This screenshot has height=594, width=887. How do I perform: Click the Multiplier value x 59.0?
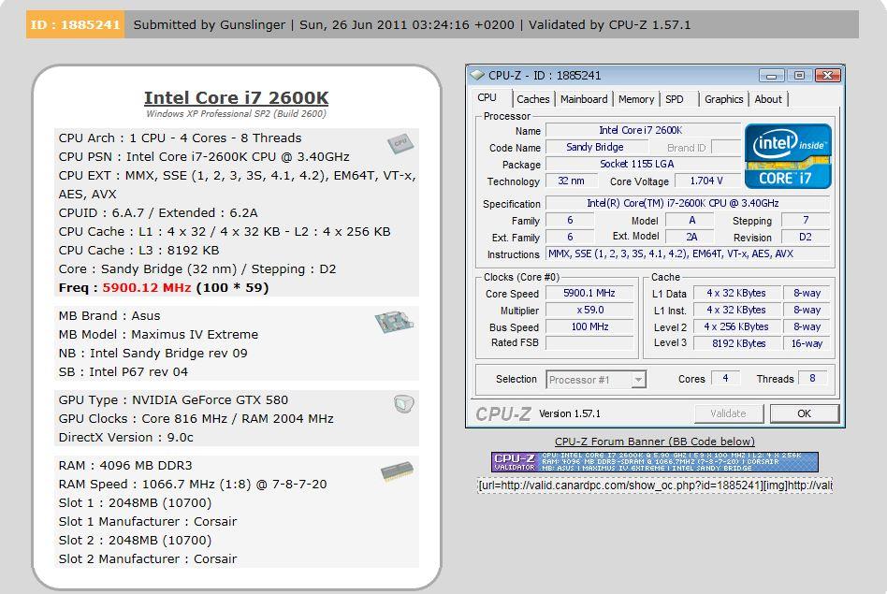coord(589,310)
